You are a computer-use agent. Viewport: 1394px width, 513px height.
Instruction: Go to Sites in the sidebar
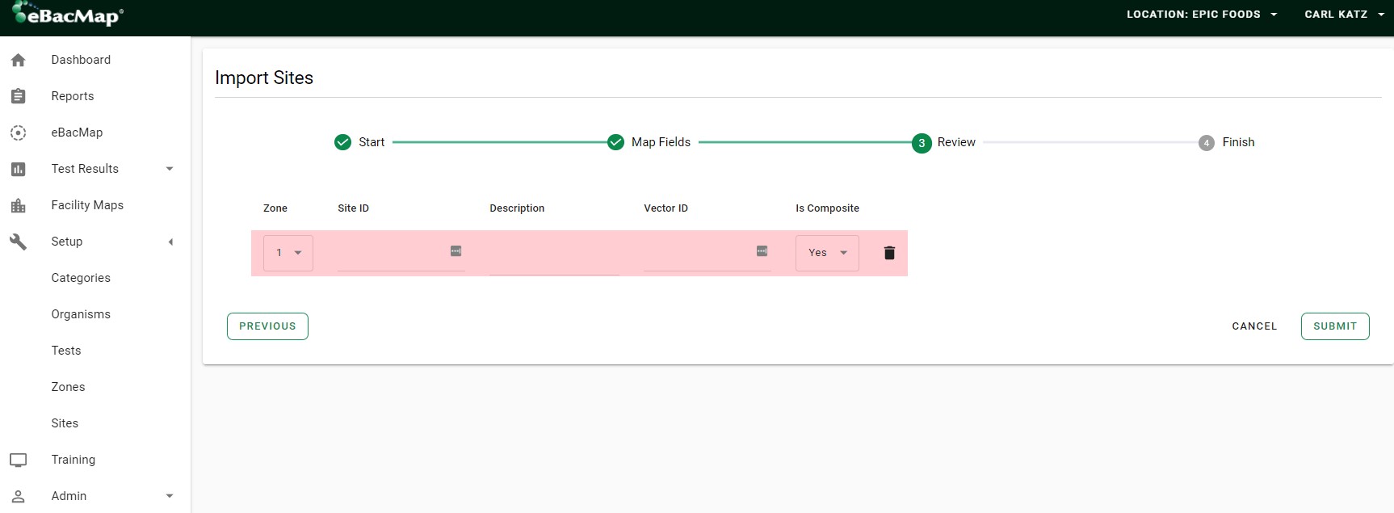click(65, 423)
